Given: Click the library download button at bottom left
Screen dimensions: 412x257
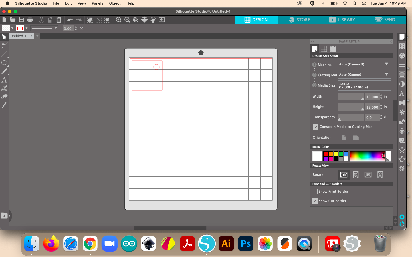Looking at the screenshot, I should point(4,216).
